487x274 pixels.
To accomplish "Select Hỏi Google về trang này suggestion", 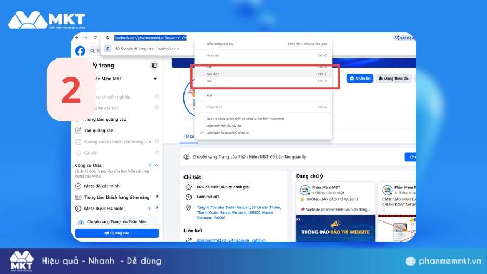I will point(147,48).
